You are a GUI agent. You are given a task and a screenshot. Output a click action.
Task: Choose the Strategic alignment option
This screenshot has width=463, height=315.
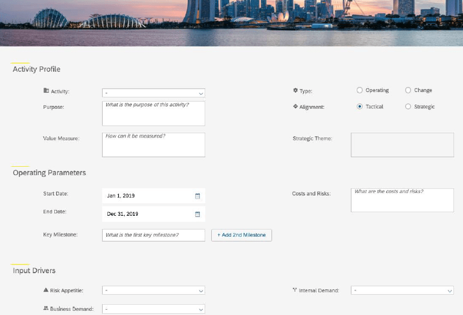pos(408,107)
